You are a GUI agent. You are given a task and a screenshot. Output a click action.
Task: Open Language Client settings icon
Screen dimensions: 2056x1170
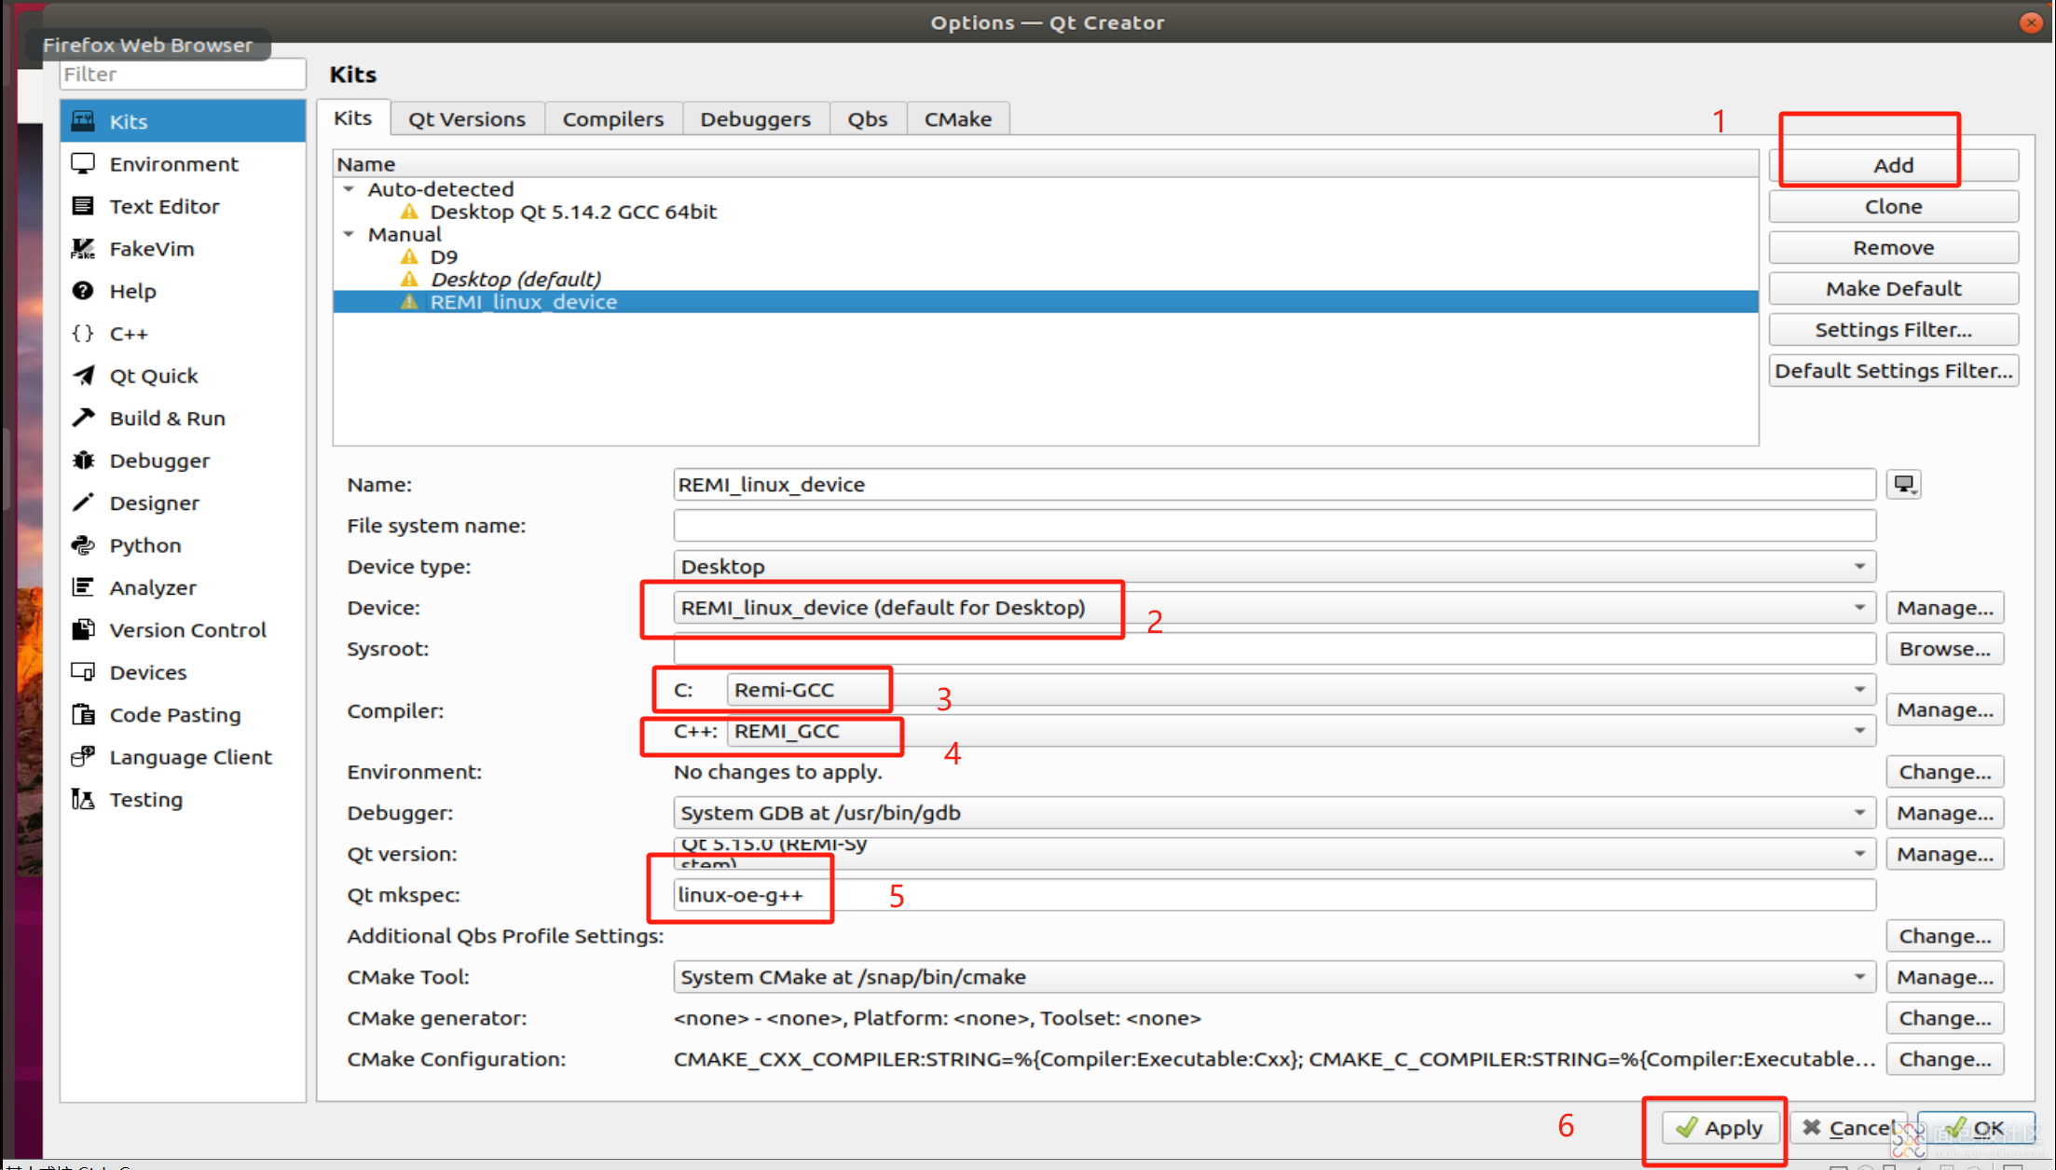pyautogui.click(x=83, y=757)
